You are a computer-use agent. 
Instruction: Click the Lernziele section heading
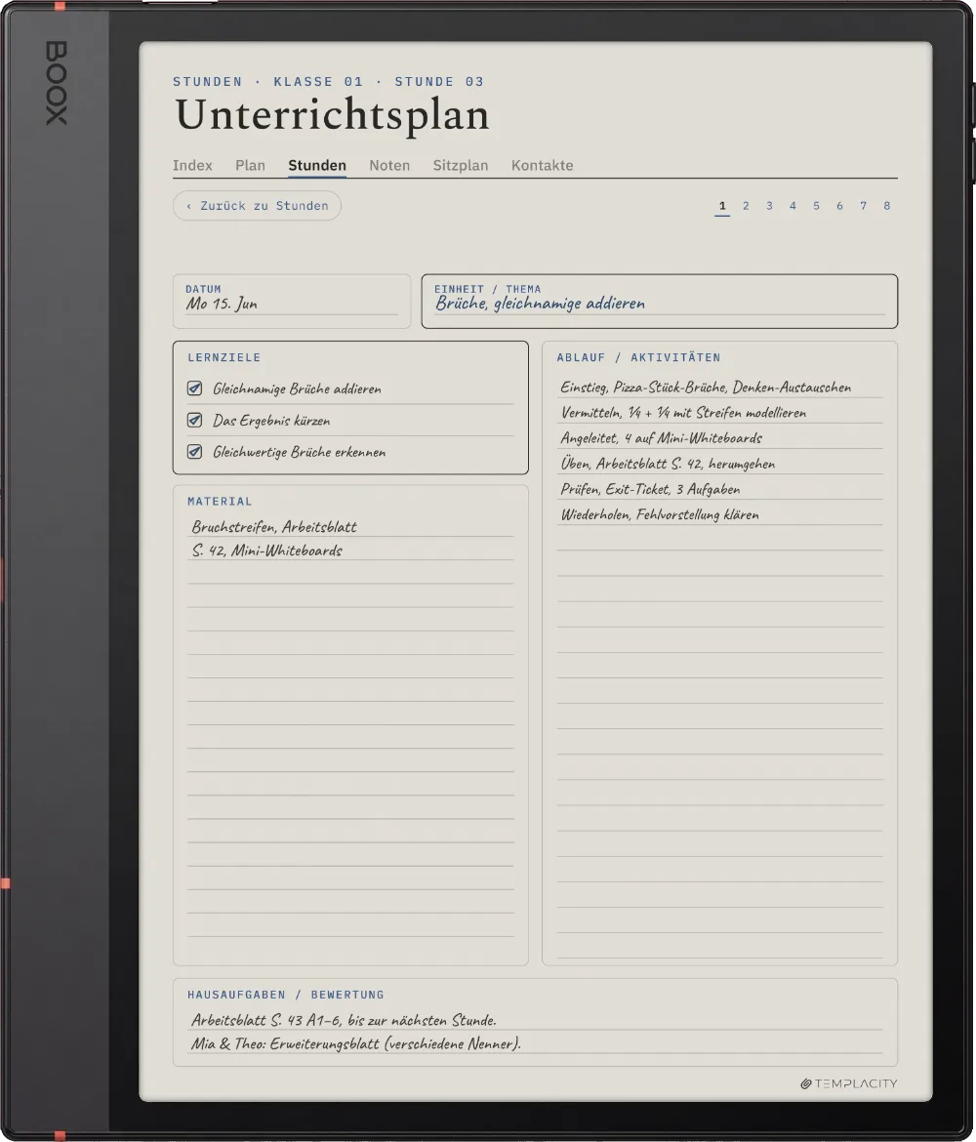pos(224,357)
